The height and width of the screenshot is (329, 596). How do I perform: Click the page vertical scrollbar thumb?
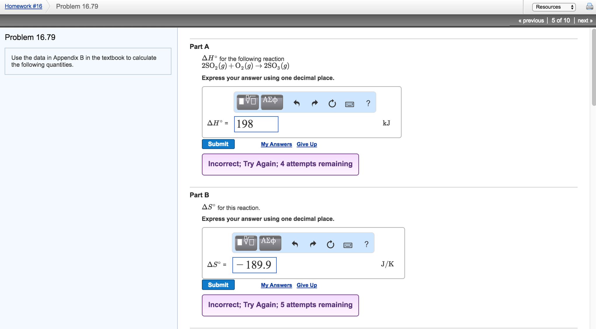click(594, 67)
